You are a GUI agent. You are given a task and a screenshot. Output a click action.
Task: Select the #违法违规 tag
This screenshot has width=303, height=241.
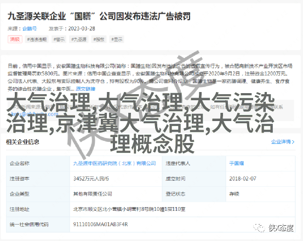37,39
